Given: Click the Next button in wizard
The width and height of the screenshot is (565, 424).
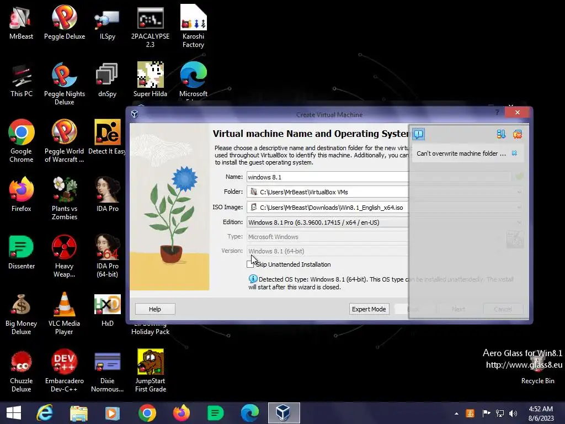Looking at the screenshot, I should 459,309.
